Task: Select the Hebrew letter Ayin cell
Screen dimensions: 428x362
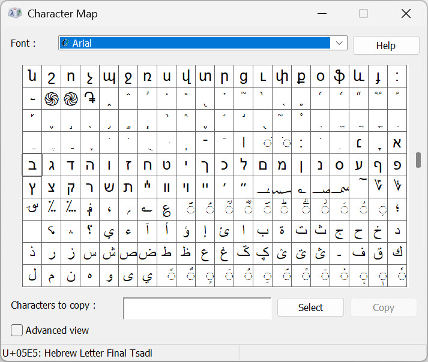Action: click(x=358, y=165)
